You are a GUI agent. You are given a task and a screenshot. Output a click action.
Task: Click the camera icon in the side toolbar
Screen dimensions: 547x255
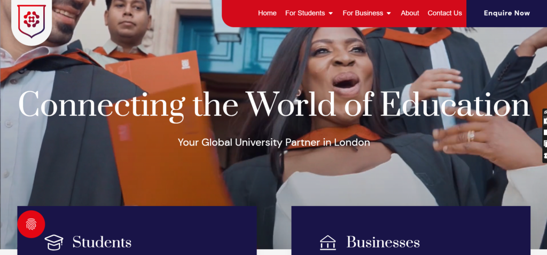click(x=545, y=121)
